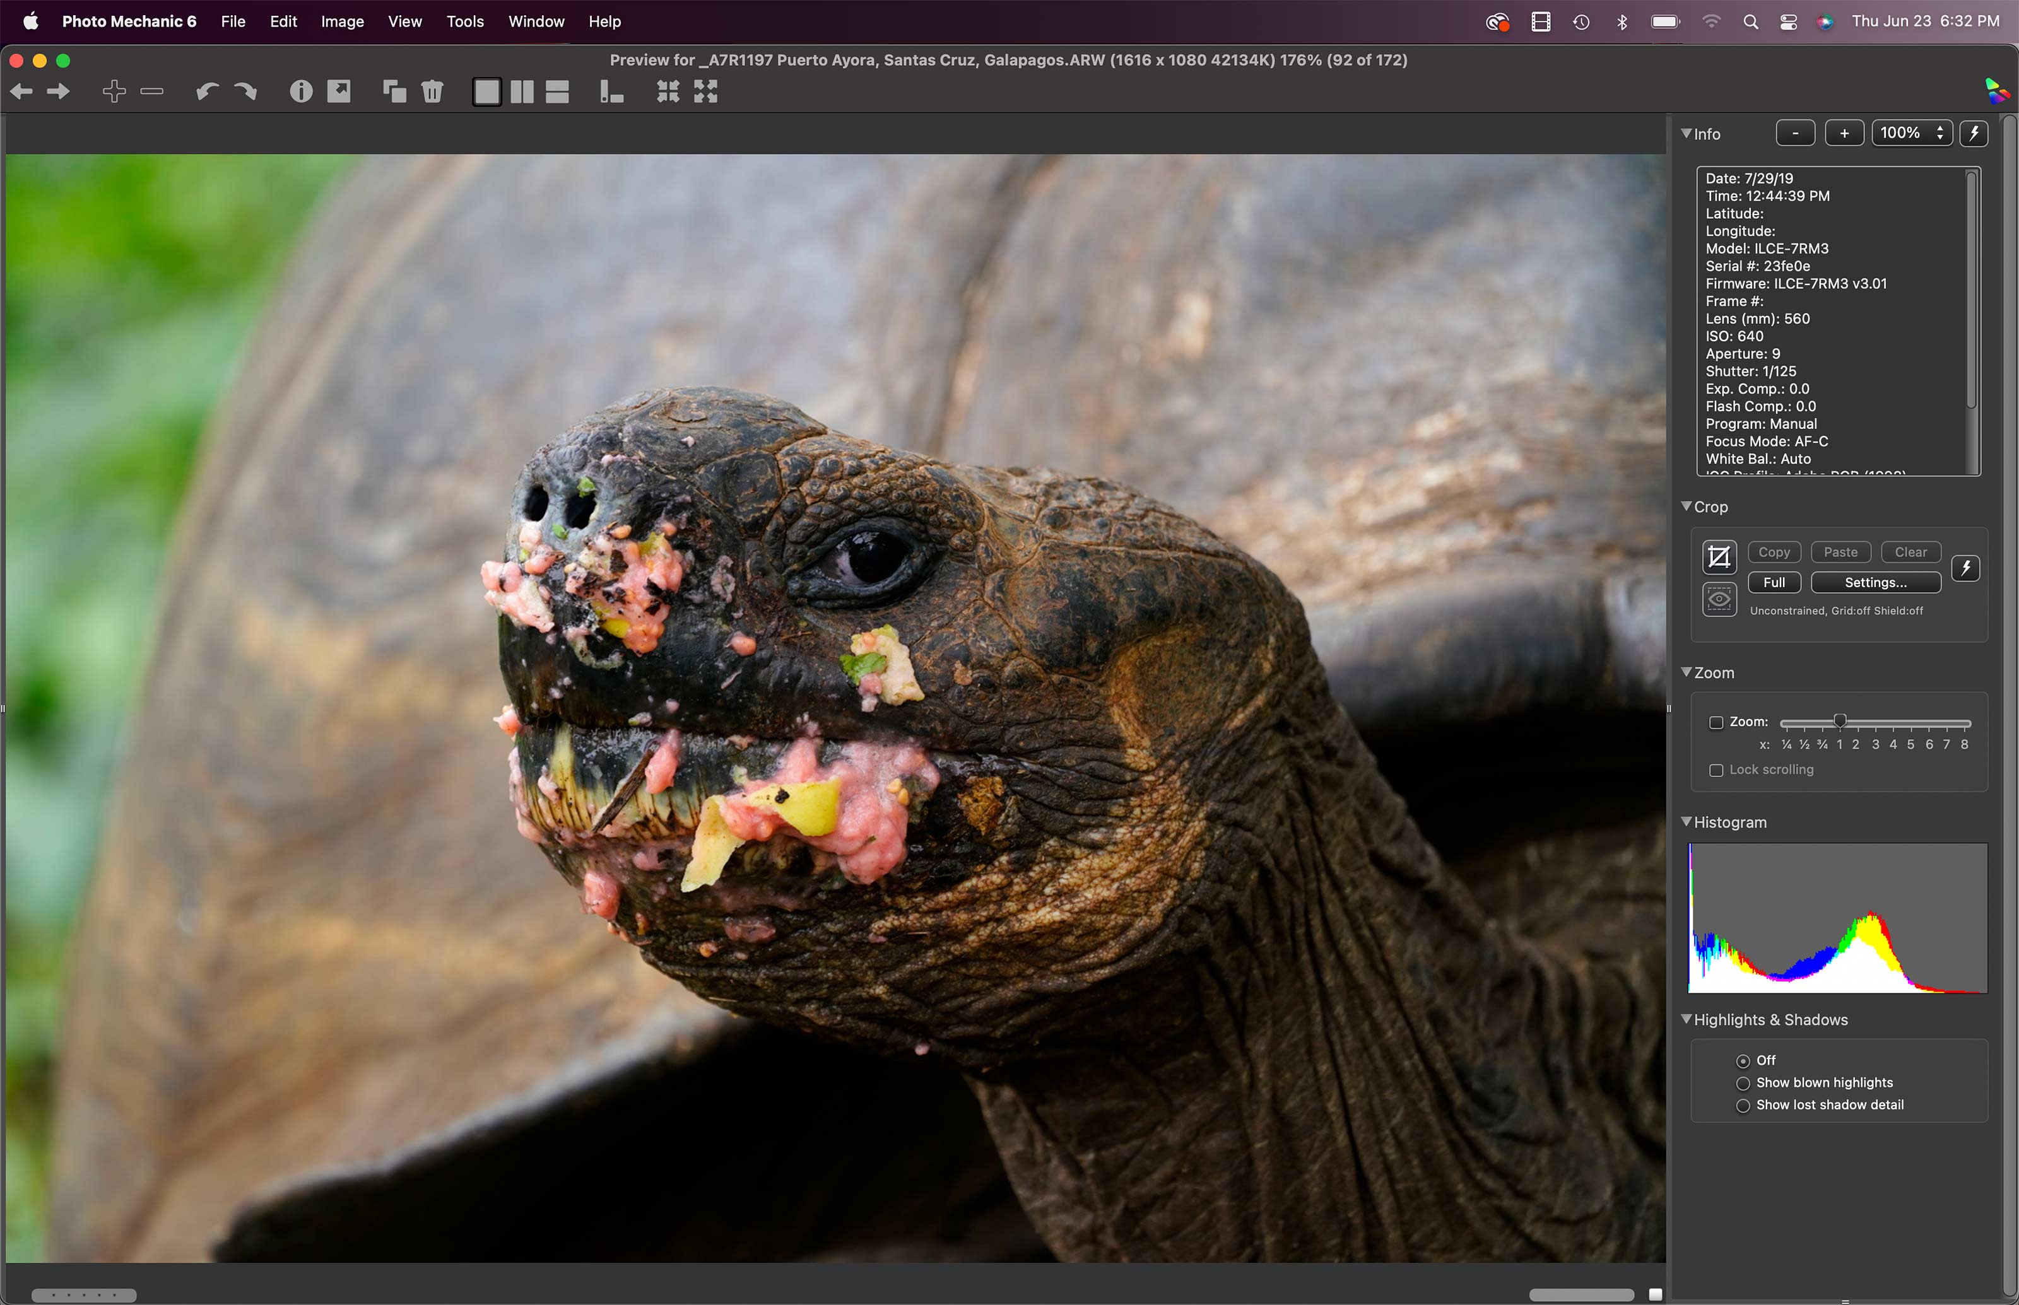The height and width of the screenshot is (1305, 2019).
Task: Enable the Zoom checkbox
Action: tap(1716, 723)
